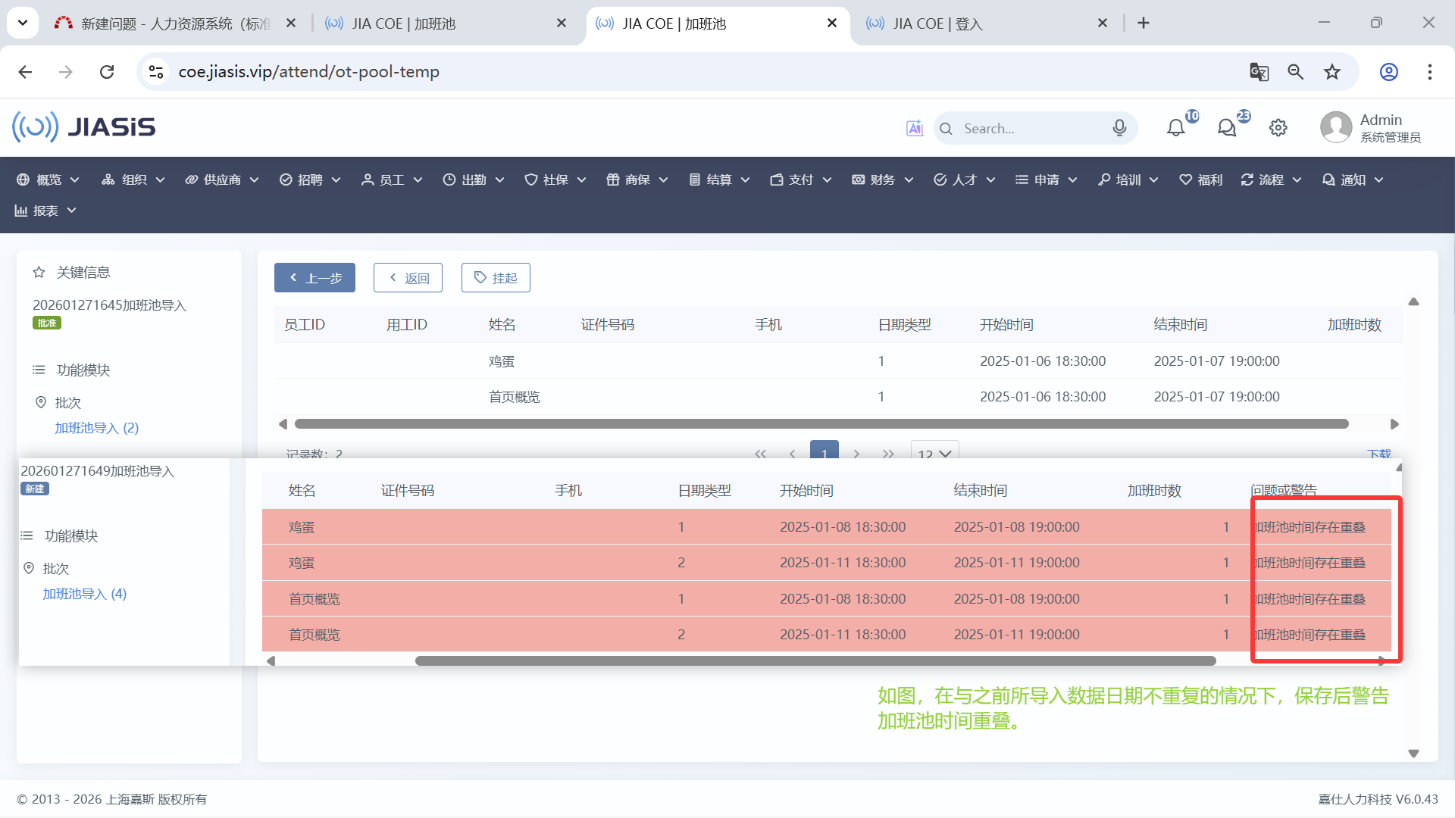Click the microphone voice search icon
This screenshot has width=1455, height=818.
(x=1119, y=128)
